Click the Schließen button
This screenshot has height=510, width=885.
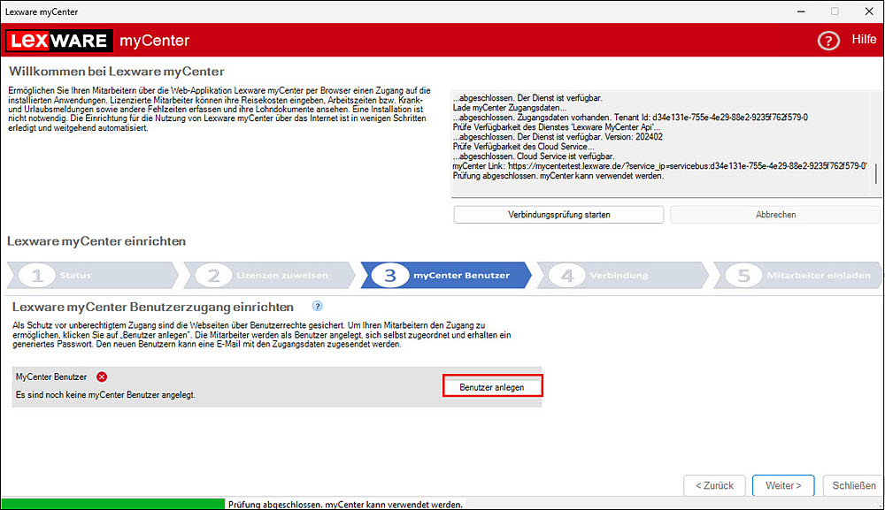click(x=853, y=485)
